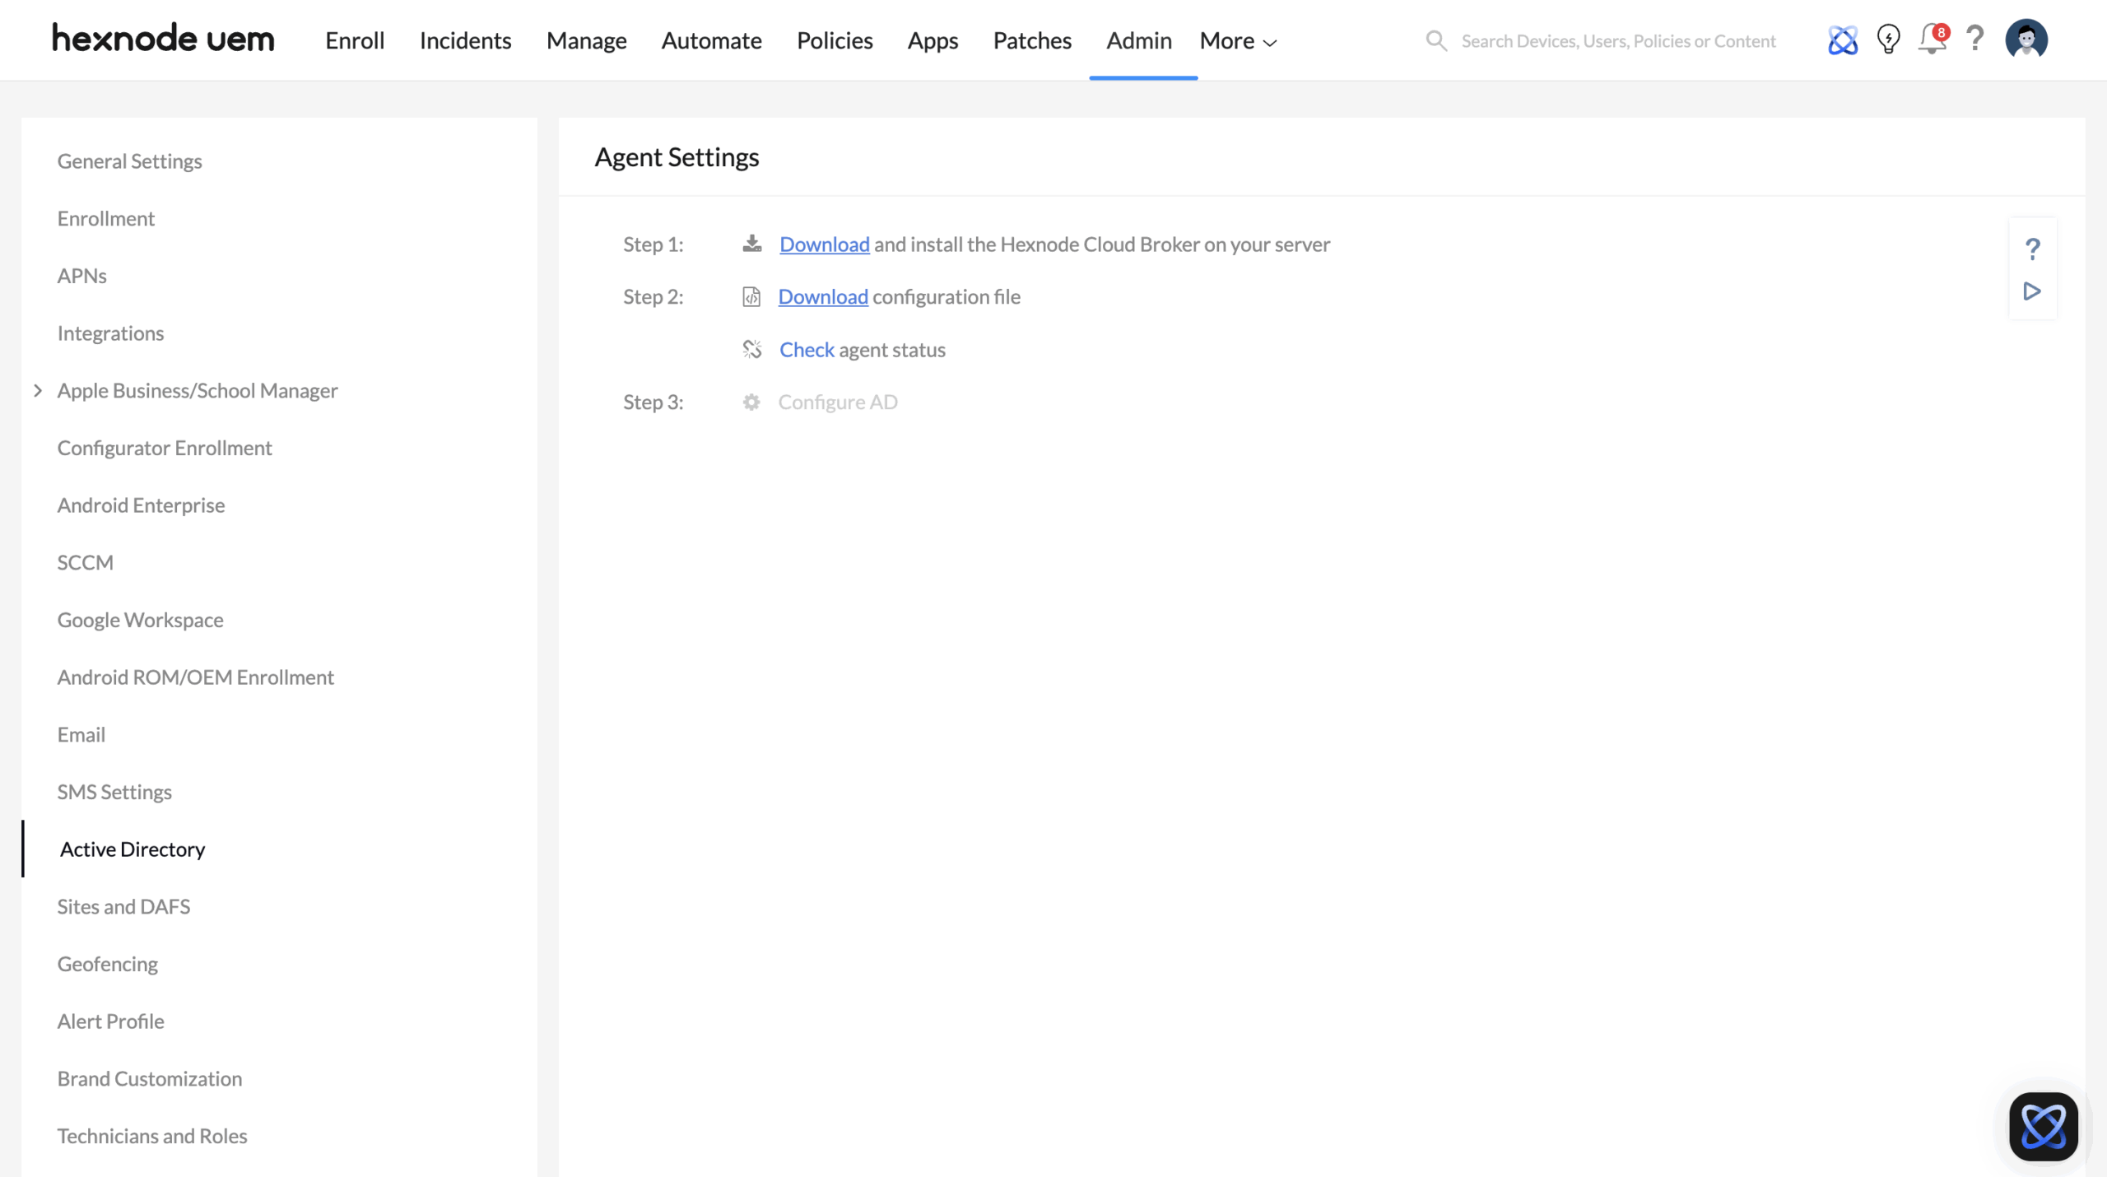
Task: Open help using the question mark icon
Action: (1975, 39)
